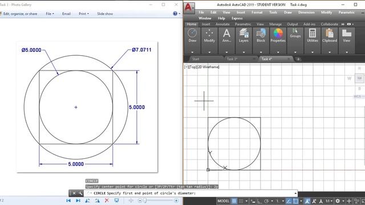The width and height of the screenshot is (365, 205).
Task: Toggle auto-scale annotation in status bar
Action: click(314, 201)
